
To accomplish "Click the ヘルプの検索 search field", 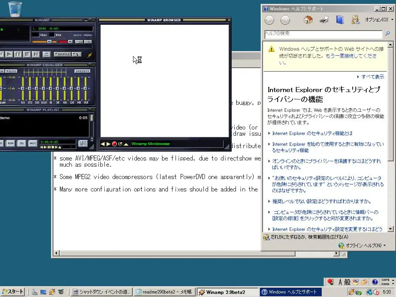I will [323, 34].
